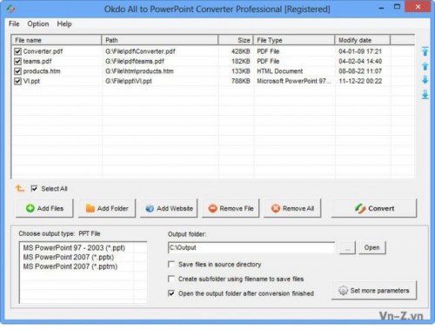Uncheck the teams.pdf file checkbox

click(17, 61)
